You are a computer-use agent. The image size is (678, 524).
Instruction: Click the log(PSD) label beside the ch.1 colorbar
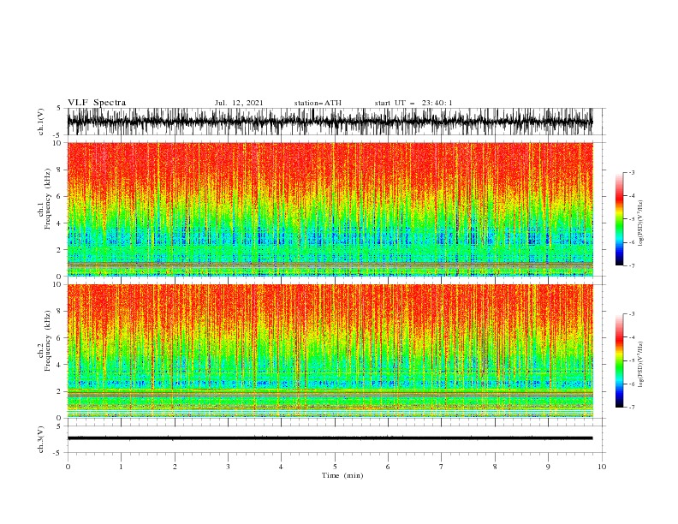640,223
